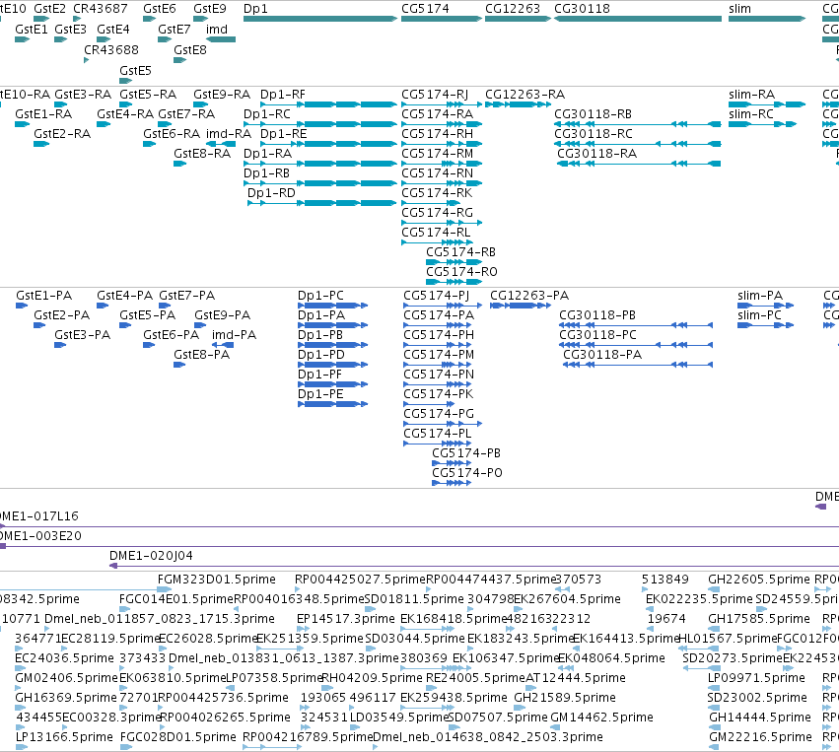Screen dimensions: 839x752
Task: Select the GstE9 gene label
Action: coord(210,9)
